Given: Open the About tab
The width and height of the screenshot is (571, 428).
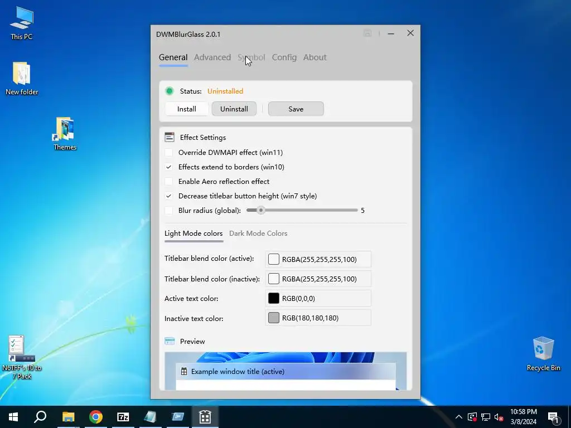Looking at the screenshot, I should click(314, 57).
